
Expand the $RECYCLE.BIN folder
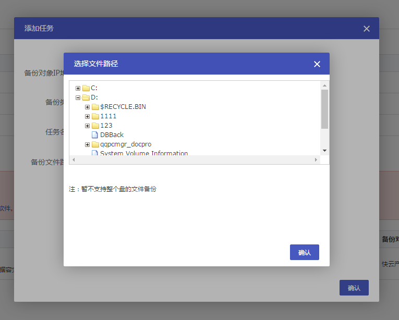click(x=88, y=107)
